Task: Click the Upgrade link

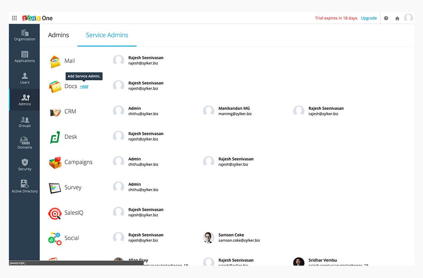Action: [x=369, y=18]
